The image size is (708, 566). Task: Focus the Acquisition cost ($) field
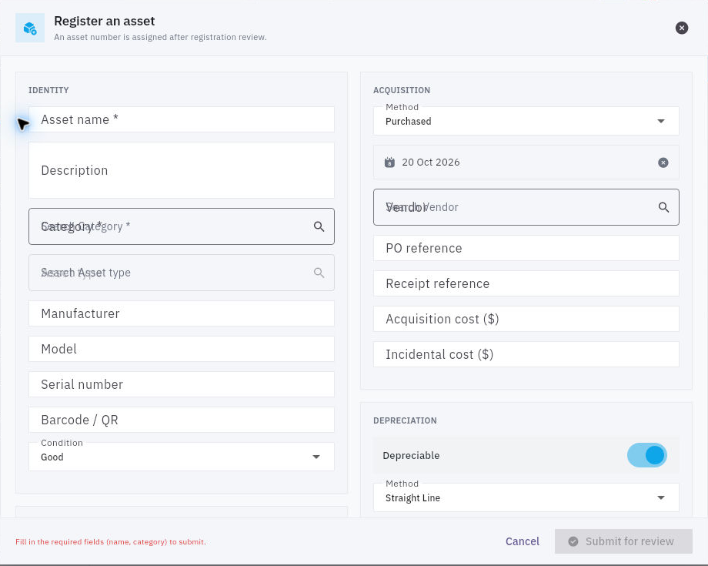(x=526, y=319)
